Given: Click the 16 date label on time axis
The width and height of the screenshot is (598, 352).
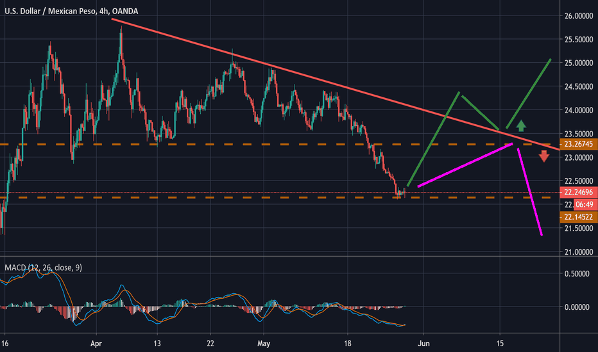Looking at the screenshot, I should (4, 343).
